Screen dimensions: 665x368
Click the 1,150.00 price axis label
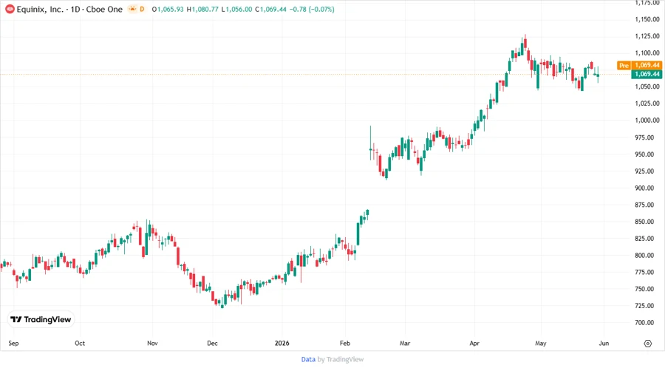coord(647,19)
